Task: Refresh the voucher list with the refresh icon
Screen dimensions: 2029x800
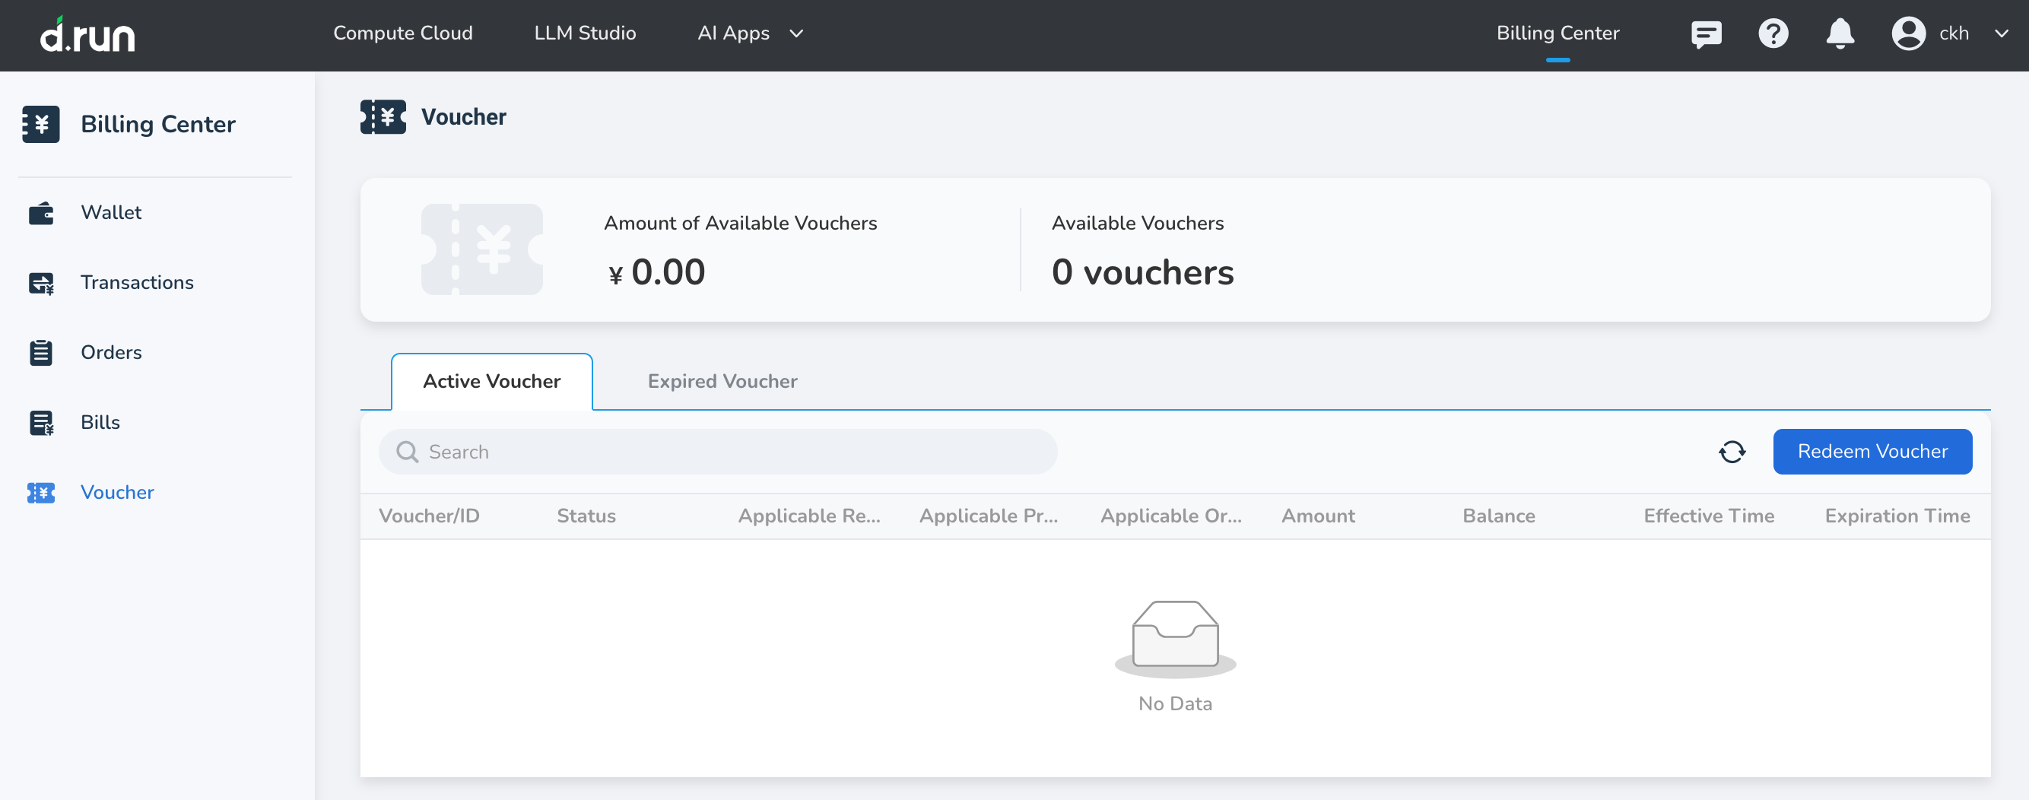Action: pos(1733,451)
